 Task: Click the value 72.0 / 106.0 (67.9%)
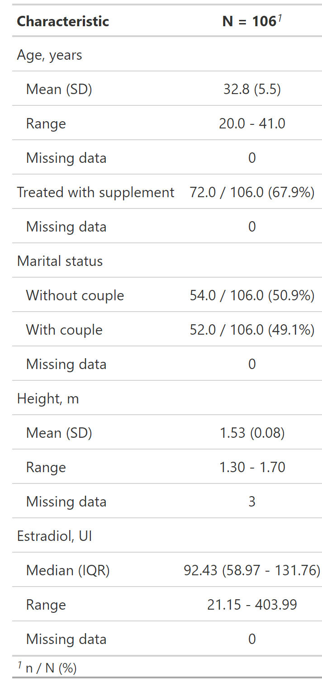pyautogui.click(x=252, y=193)
